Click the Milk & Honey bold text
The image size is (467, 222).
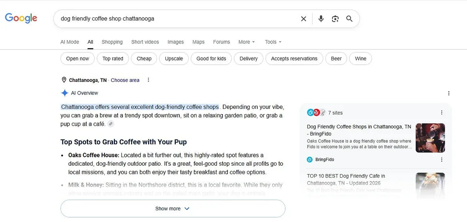tap(86, 185)
